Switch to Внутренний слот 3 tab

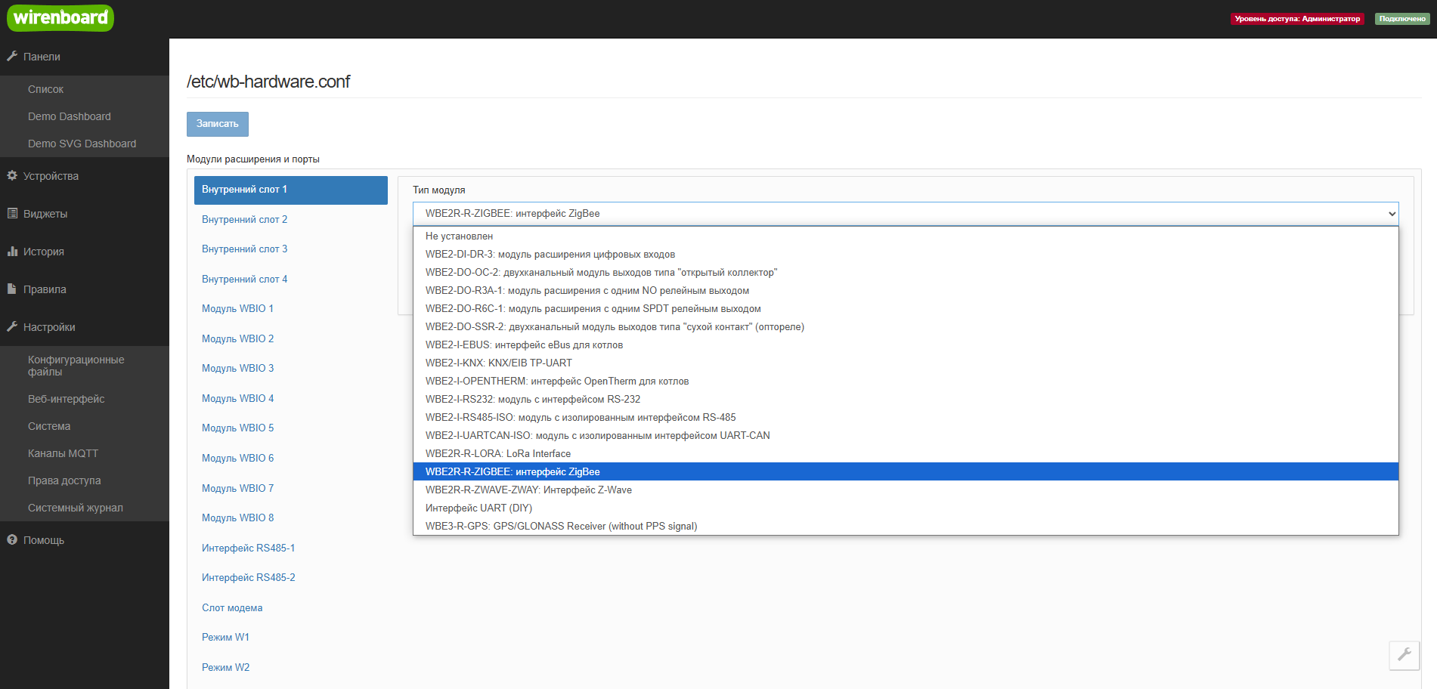tap(291, 249)
